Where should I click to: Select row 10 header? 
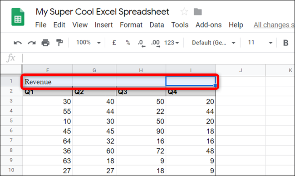11,170
